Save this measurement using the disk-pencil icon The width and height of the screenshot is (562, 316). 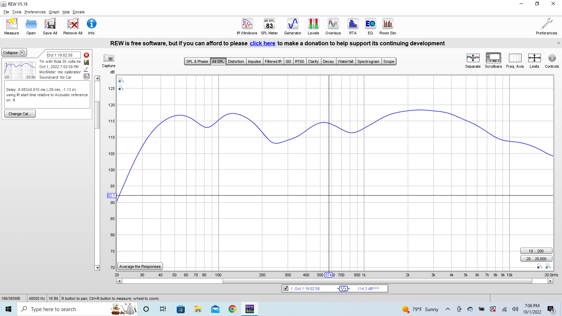[x=86, y=62]
